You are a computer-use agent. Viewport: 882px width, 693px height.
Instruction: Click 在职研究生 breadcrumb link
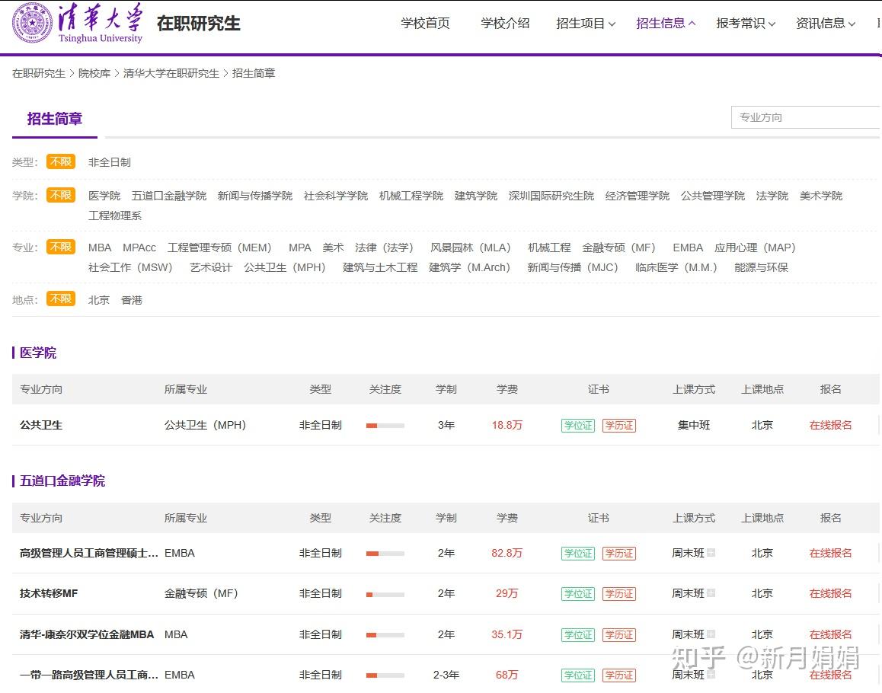39,73
